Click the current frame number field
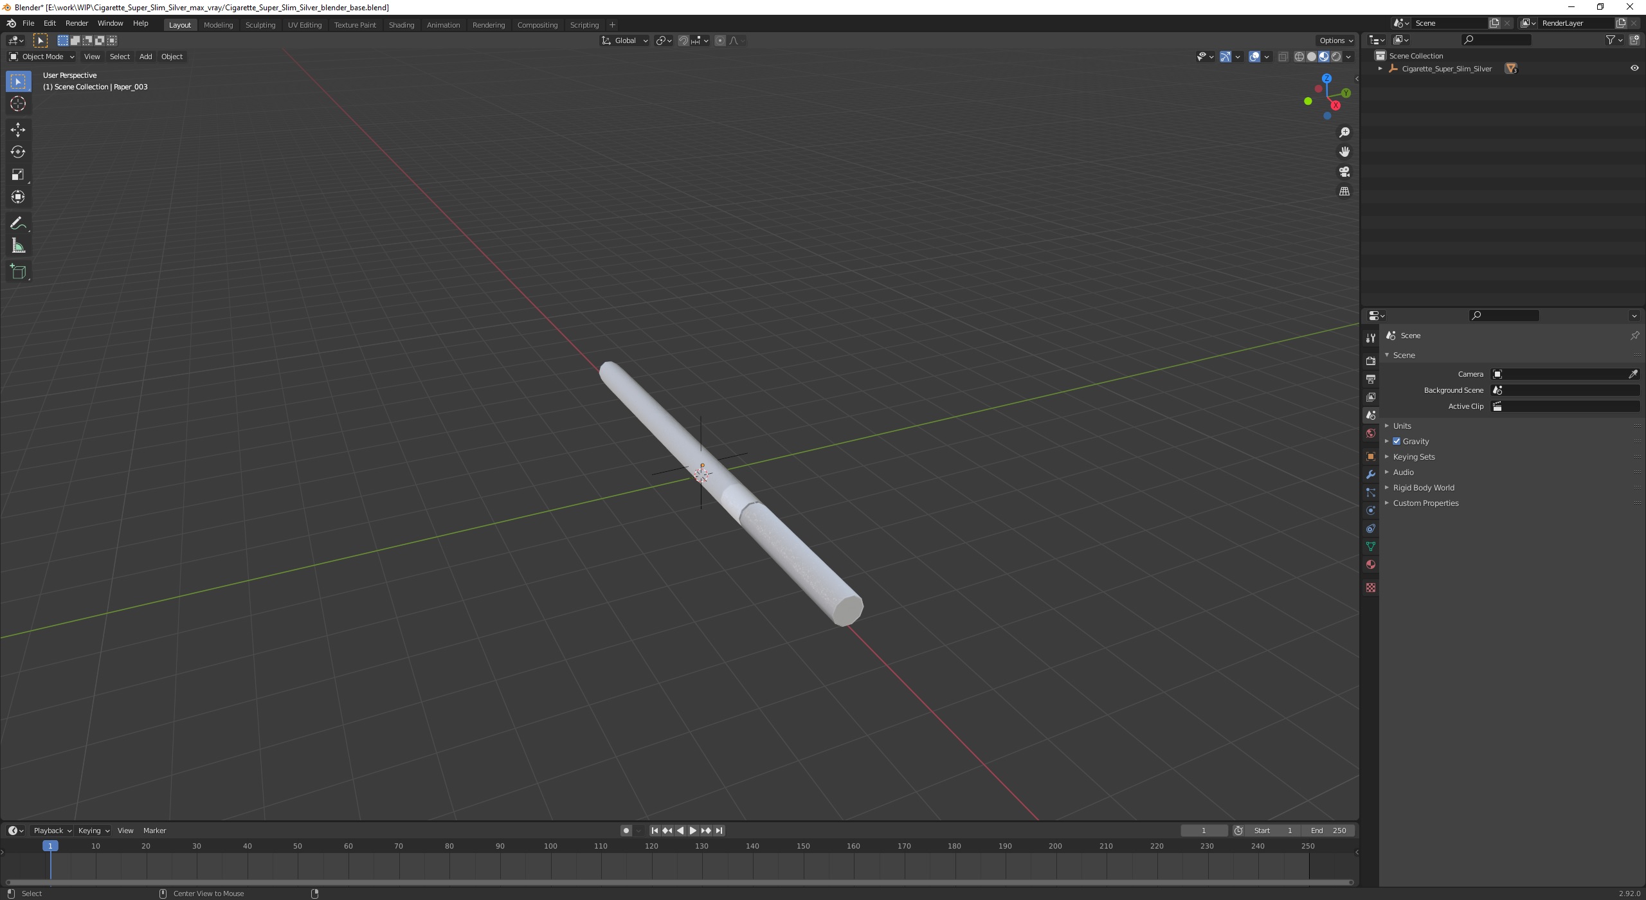The height and width of the screenshot is (900, 1646). tap(1204, 831)
